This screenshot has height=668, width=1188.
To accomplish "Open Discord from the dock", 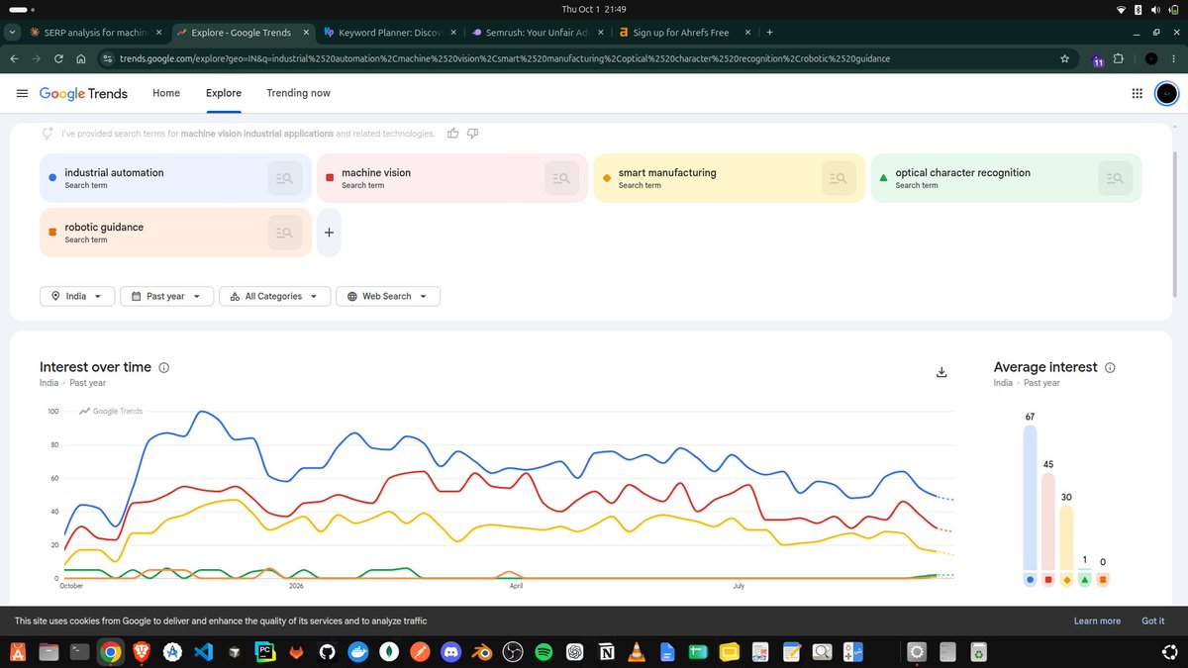I will pos(450,651).
